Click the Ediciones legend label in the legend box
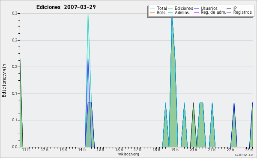Viewport: 257px width, 158px height. pyautogui.click(x=184, y=8)
